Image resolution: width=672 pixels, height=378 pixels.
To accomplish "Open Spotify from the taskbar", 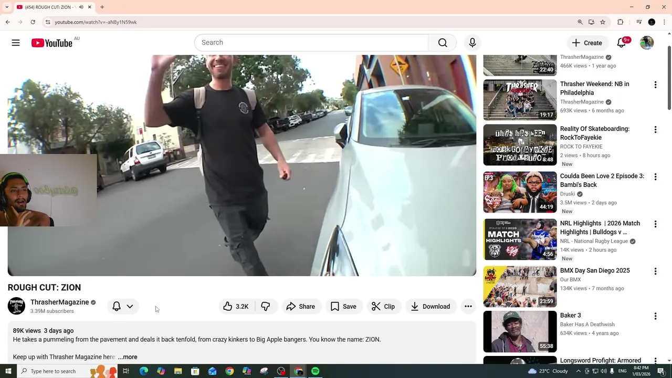I will pos(315,371).
